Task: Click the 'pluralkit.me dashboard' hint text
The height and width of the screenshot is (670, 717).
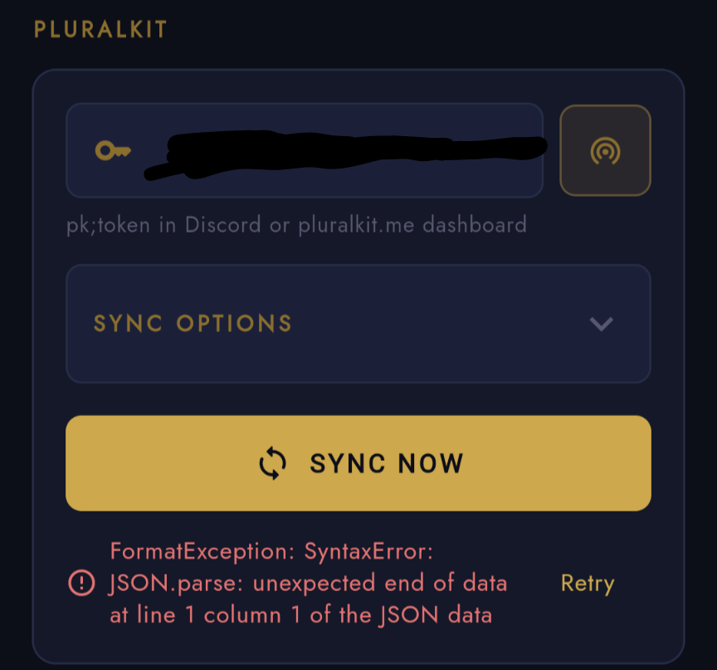Action: 412,225
